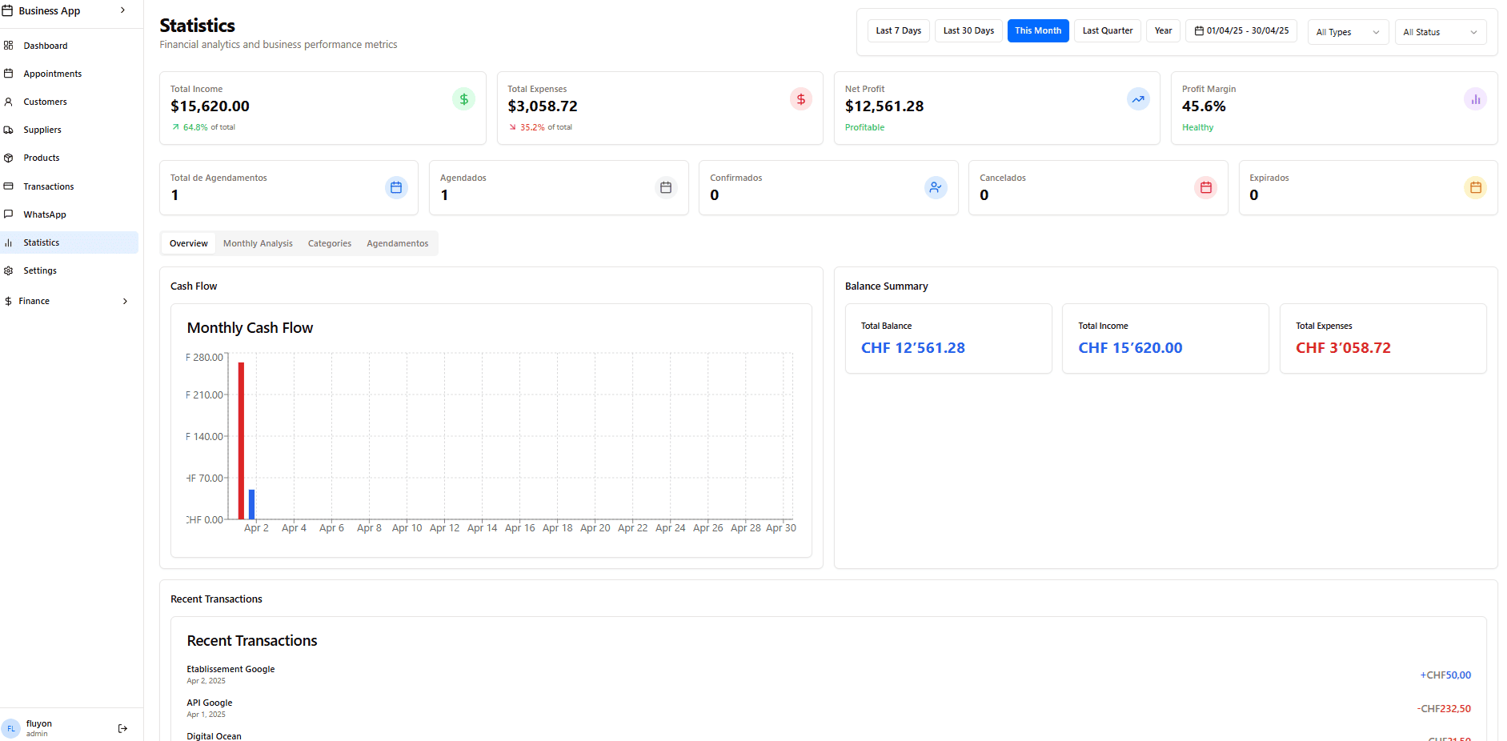The width and height of the screenshot is (1507, 741).
Task: Click the Expirados yellow calendar icon
Action: pyautogui.click(x=1475, y=187)
